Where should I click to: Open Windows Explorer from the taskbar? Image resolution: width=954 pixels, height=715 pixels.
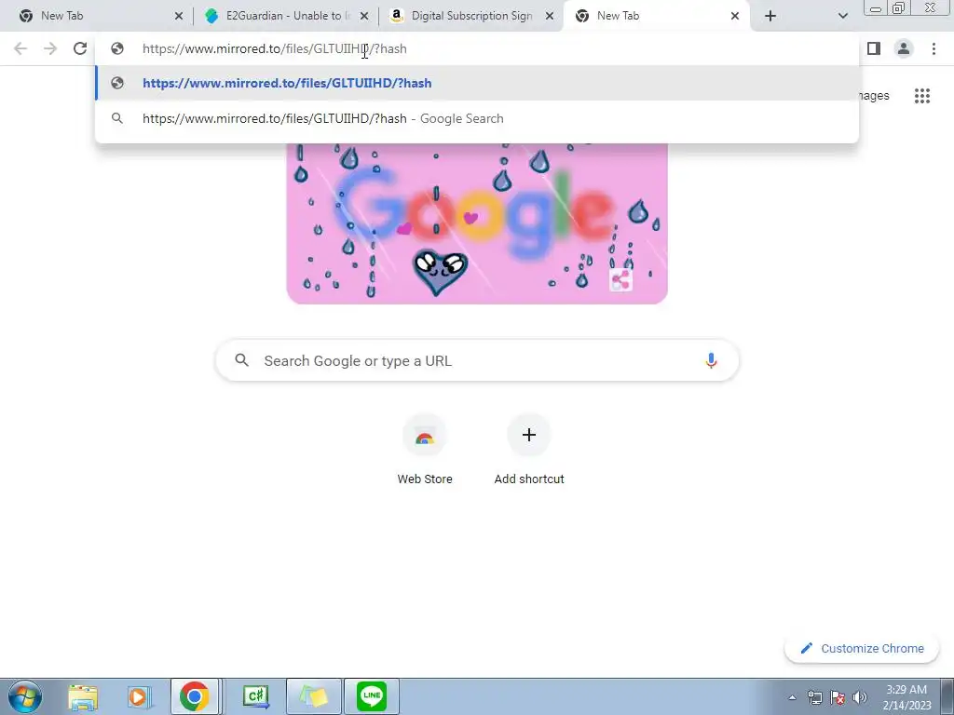[83, 696]
